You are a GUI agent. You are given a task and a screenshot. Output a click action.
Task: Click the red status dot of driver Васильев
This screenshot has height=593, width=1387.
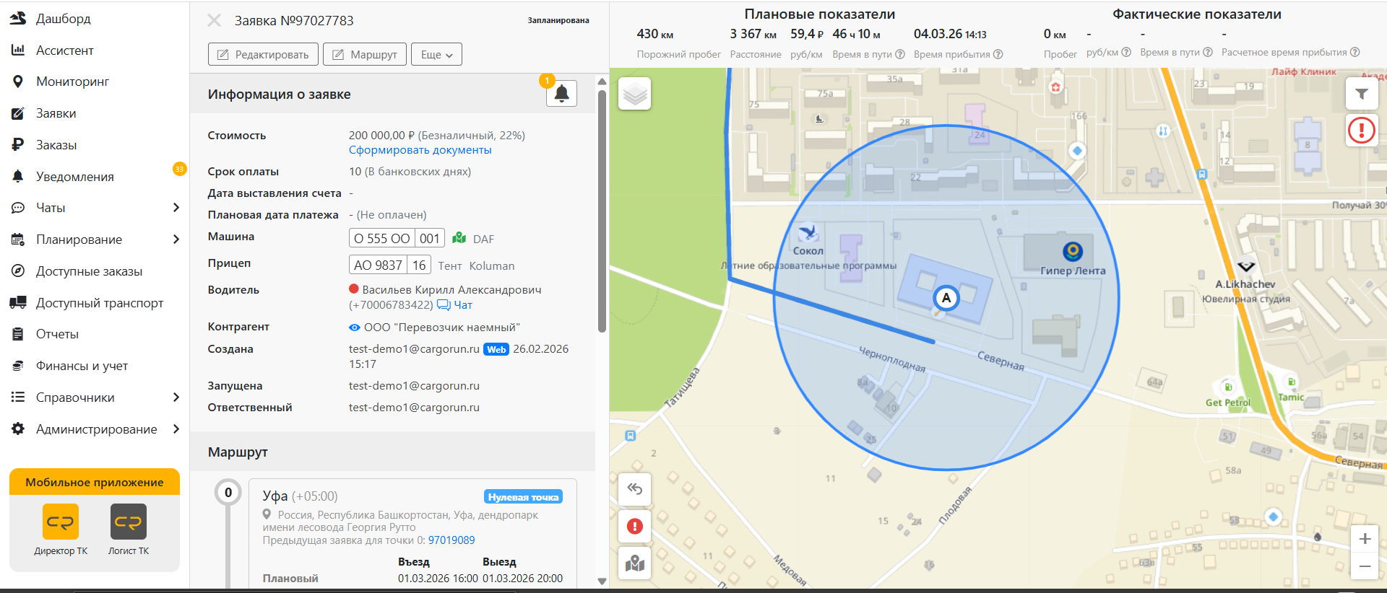click(x=354, y=289)
